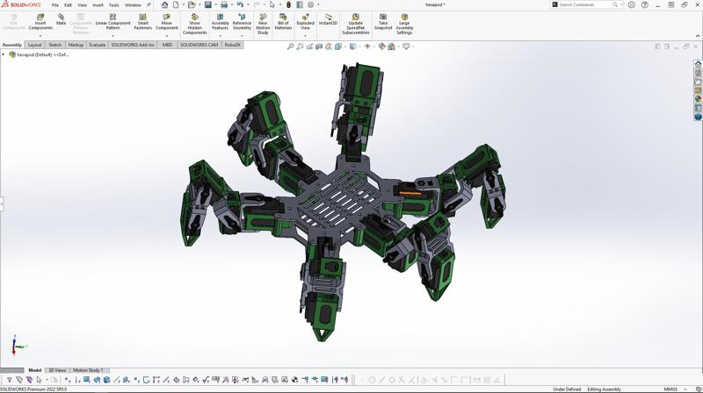Open View Palette in task pane
The height and width of the screenshot is (393, 703).
click(x=698, y=90)
